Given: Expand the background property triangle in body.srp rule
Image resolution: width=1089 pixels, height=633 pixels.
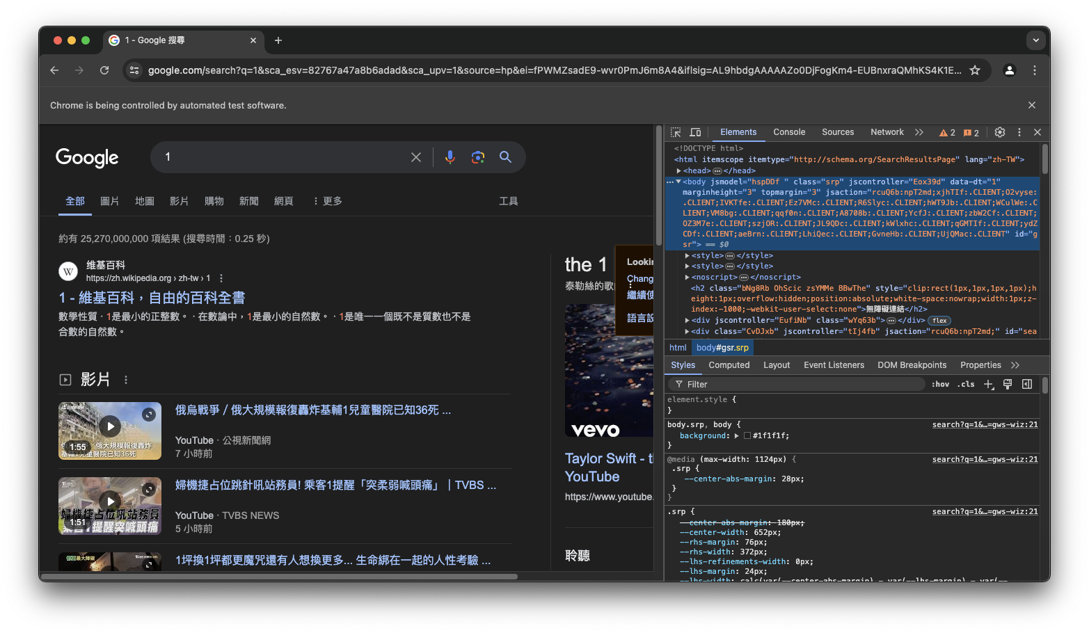Looking at the screenshot, I should [x=736, y=436].
